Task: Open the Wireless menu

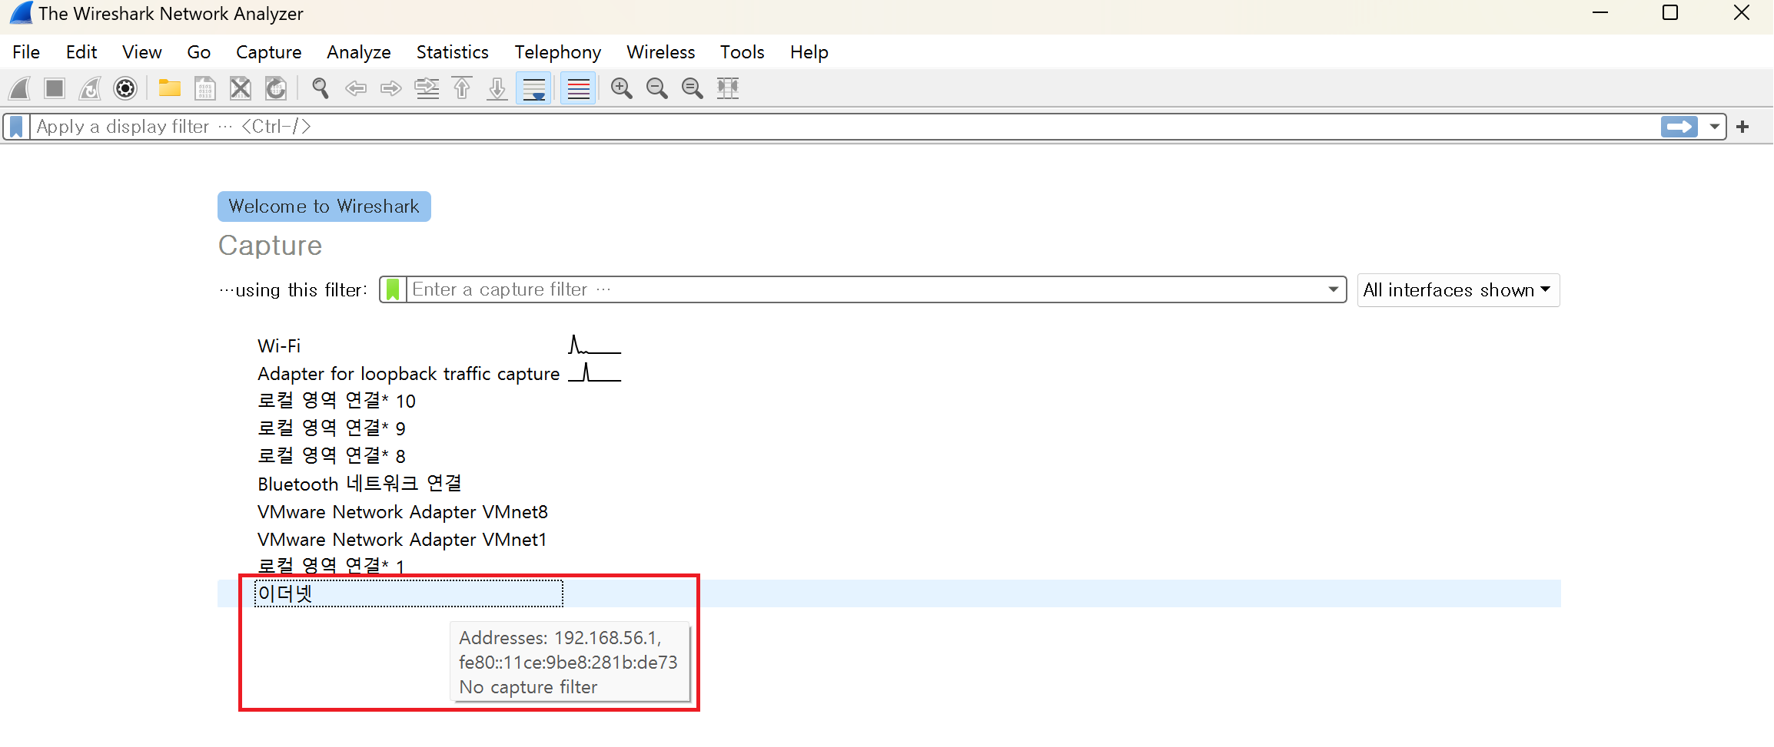Action: [x=661, y=52]
